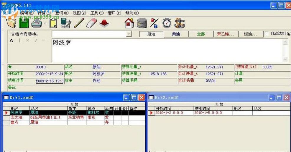291x152 pixels.
Task: Click the 开始时间 column header in E:\2.rcdf
Action: (174, 109)
